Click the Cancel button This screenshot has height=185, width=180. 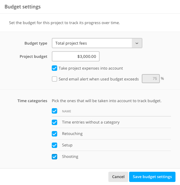118,177
